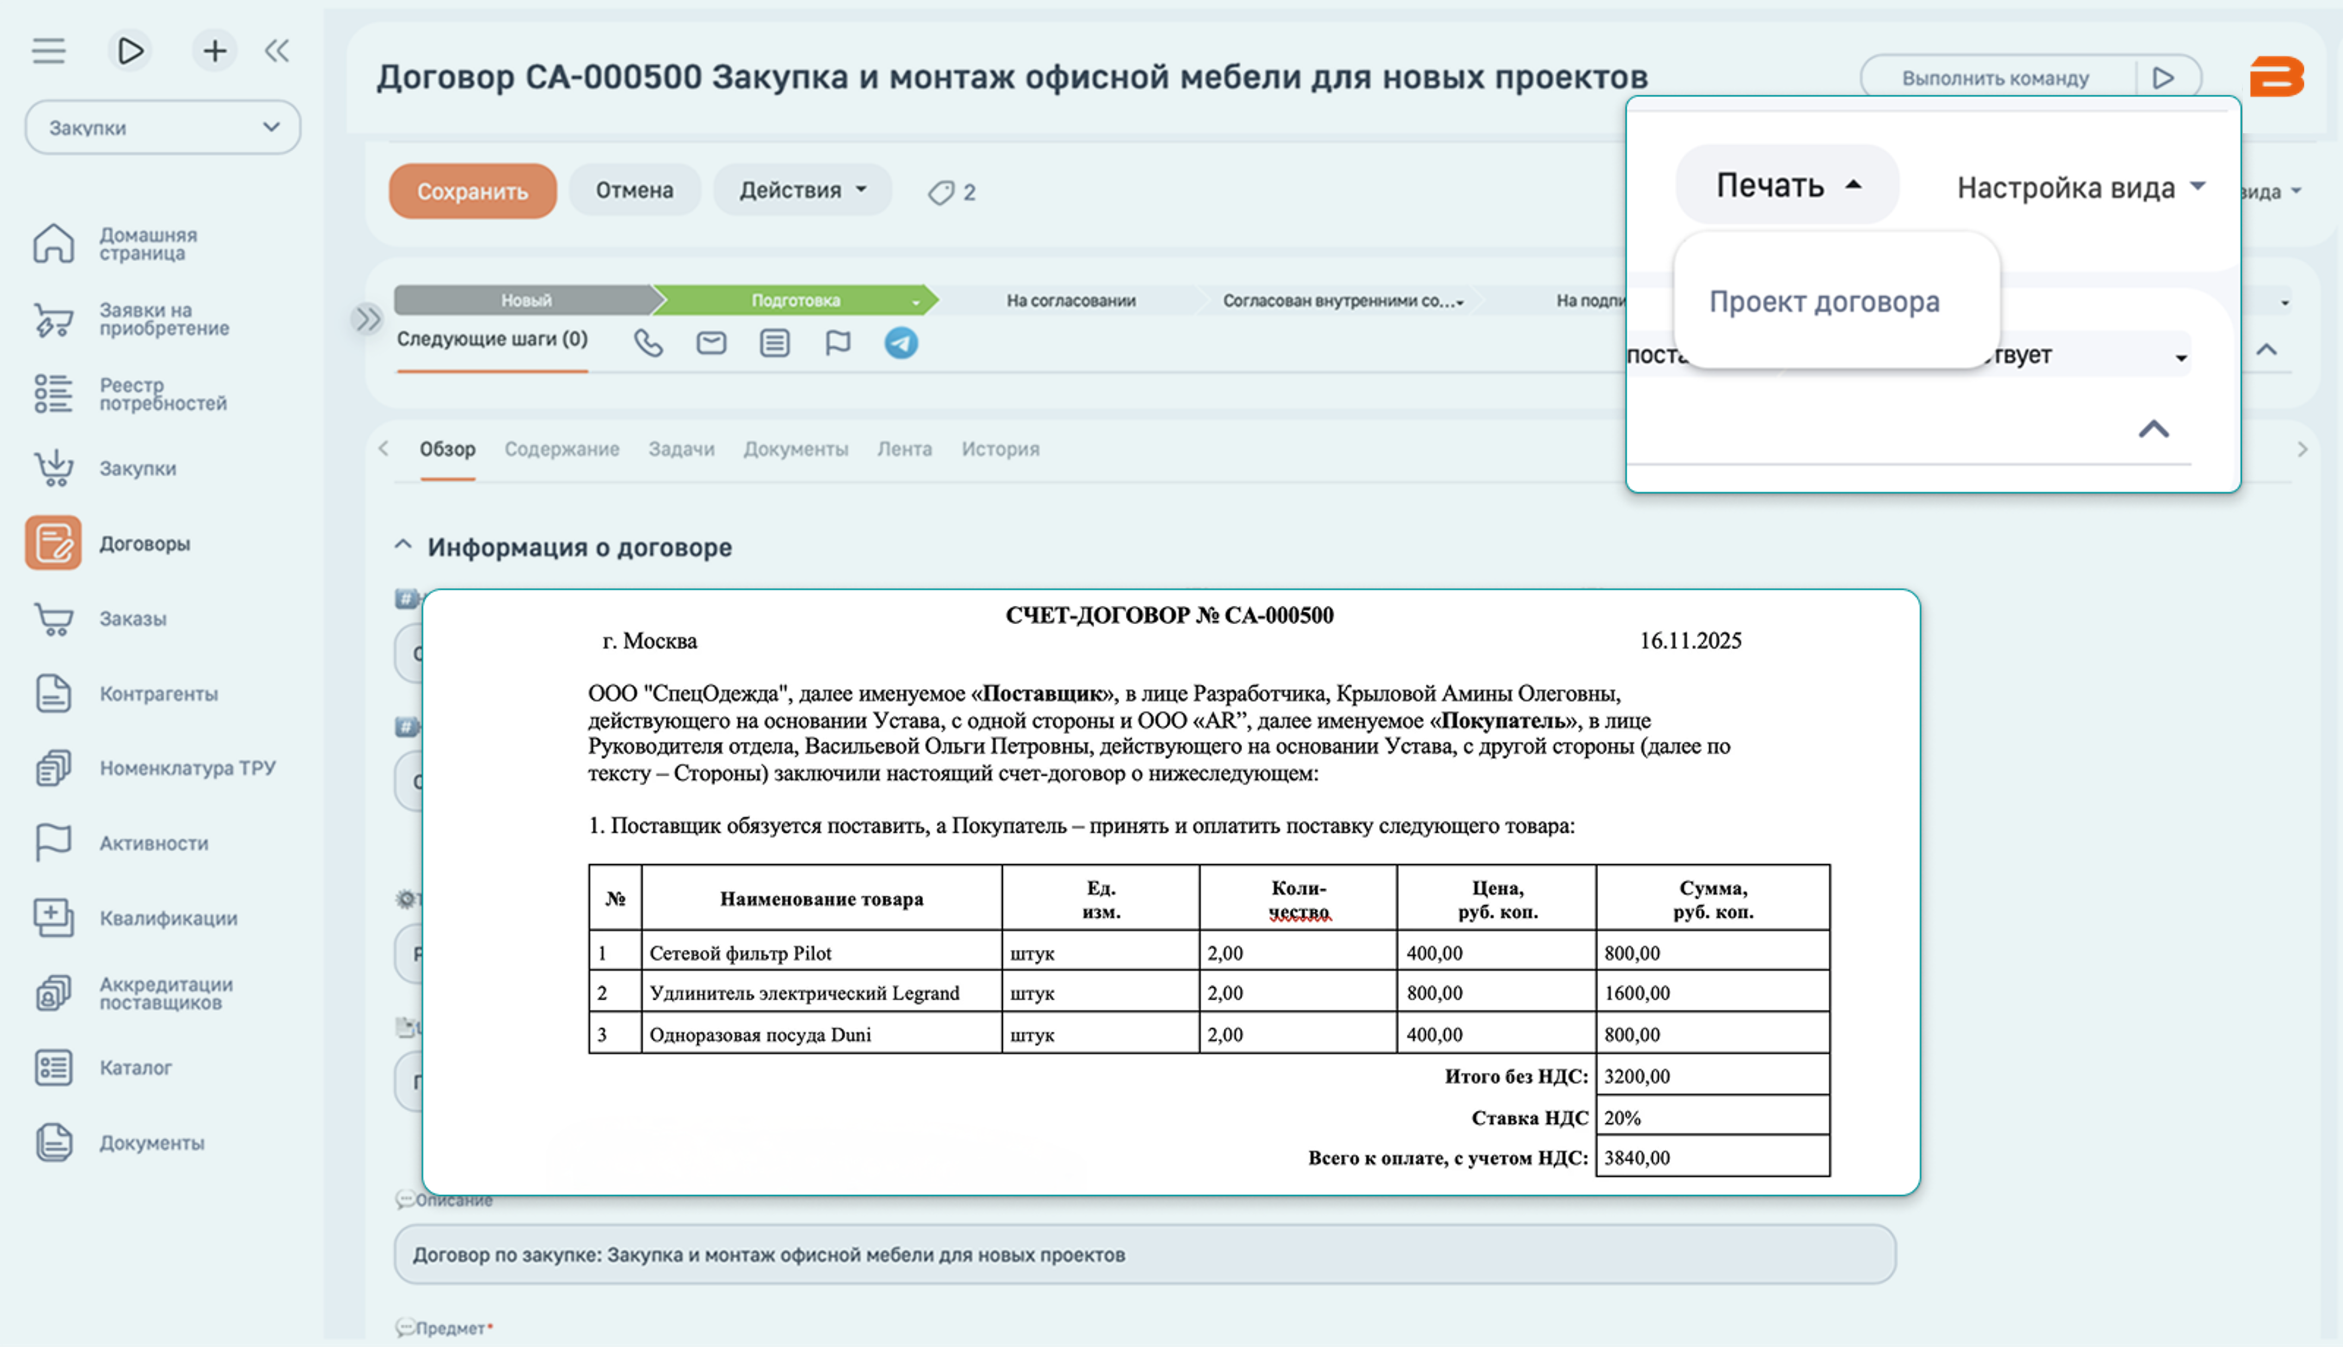Select the Подготовка stage
2343x1347 pixels.
[796, 300]
